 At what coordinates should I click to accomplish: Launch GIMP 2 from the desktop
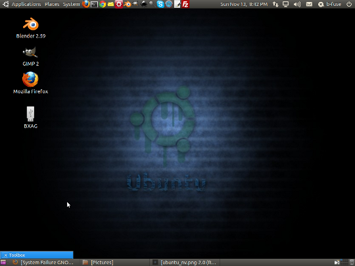pyautogui.click(x=30, y=56)
